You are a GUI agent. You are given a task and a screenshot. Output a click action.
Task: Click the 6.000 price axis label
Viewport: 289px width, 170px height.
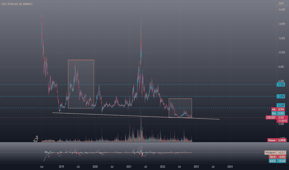tap(281, 81)
